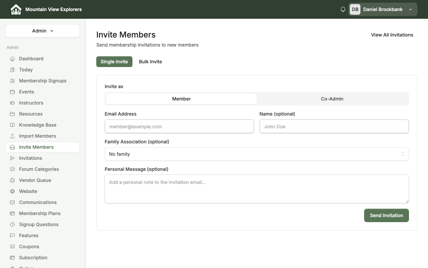This screenshot has width=428, height=268.
Task: Click the Mountain View Explorers house logo
Action: (16, 9)
